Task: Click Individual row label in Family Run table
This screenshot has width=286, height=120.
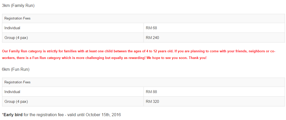Action: [12, 28]
